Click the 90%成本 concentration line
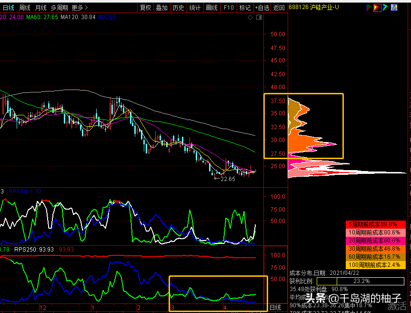411x313 pixels. (x=331, y=305)
